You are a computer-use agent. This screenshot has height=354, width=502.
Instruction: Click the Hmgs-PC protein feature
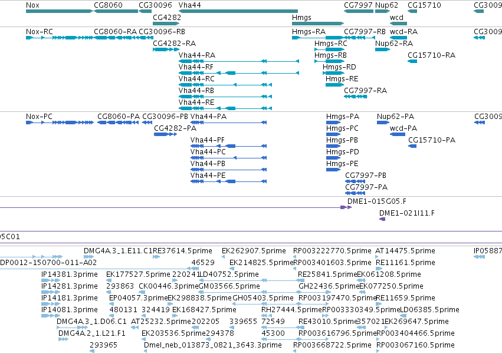[x=333, y=134]
